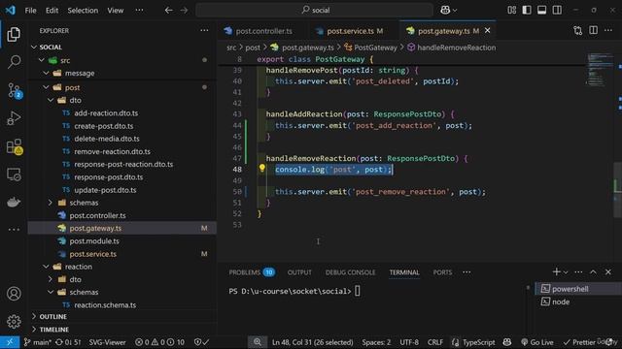Toggle Primary Side Bar visibility
Screen dimensions: 622x349
527,11
